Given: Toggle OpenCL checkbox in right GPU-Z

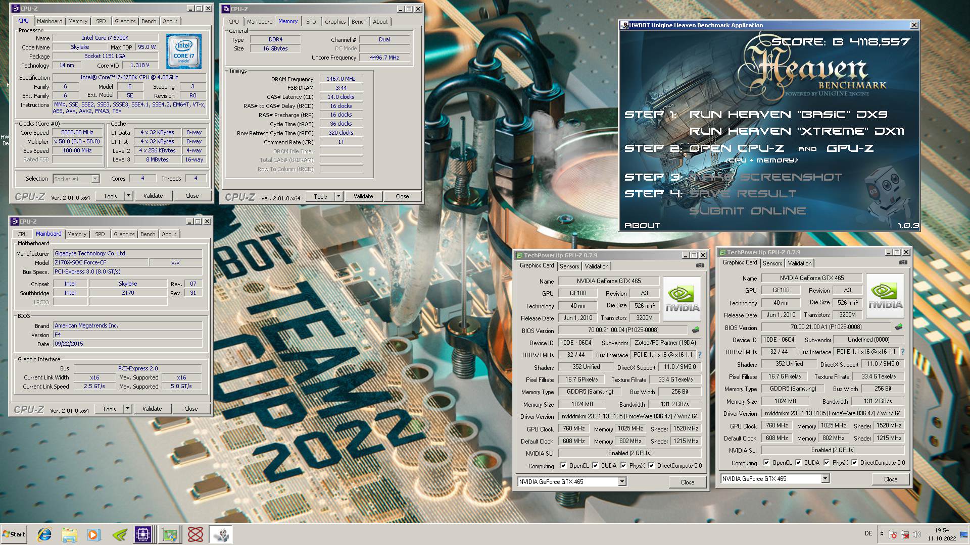Looking at the screenshot, I should 766,463.
